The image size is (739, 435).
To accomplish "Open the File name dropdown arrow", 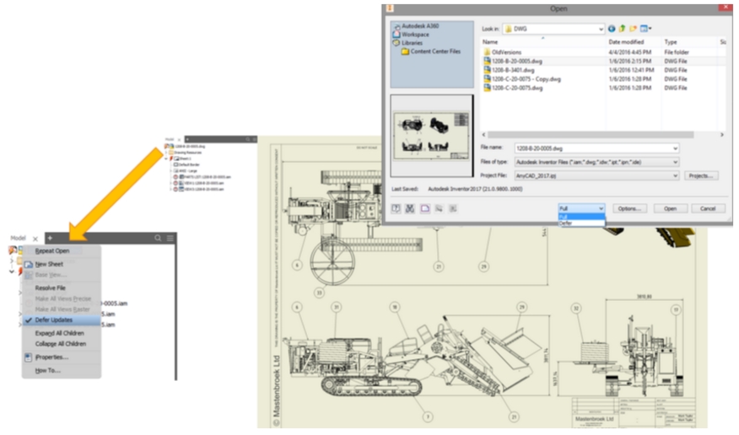I will 675,148.
